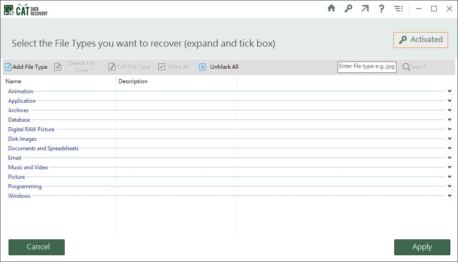Expand the Animation category chevron
458x262 pixels.
tap(449, 91)
